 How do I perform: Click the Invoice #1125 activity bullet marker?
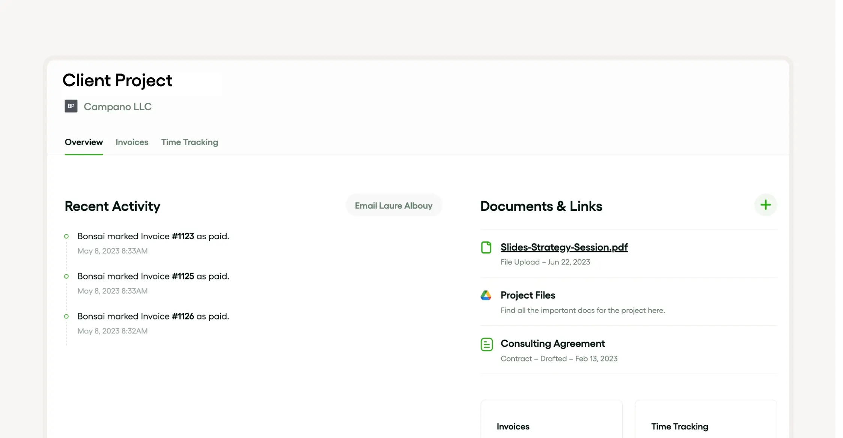pyautogui.click(x=66, y=276)
